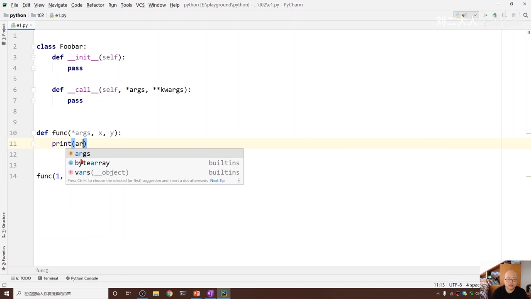Image resolution: width=531 pixels, height=299 pixels.
Task: Collapse the class Foobar code fold
Action: 33,47
